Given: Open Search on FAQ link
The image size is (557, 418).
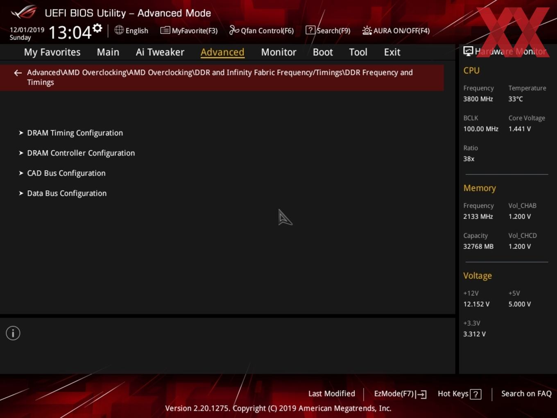Looking at the screenshot, I should (526, 393).
